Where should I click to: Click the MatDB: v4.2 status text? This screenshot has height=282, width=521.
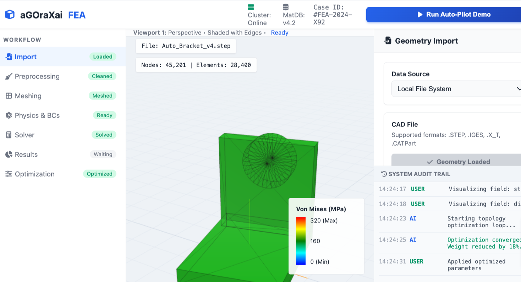pyautogui.click(x=294, y=19)
